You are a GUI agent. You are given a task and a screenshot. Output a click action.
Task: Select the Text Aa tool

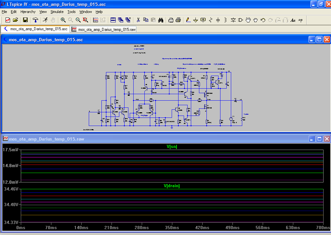293,20
